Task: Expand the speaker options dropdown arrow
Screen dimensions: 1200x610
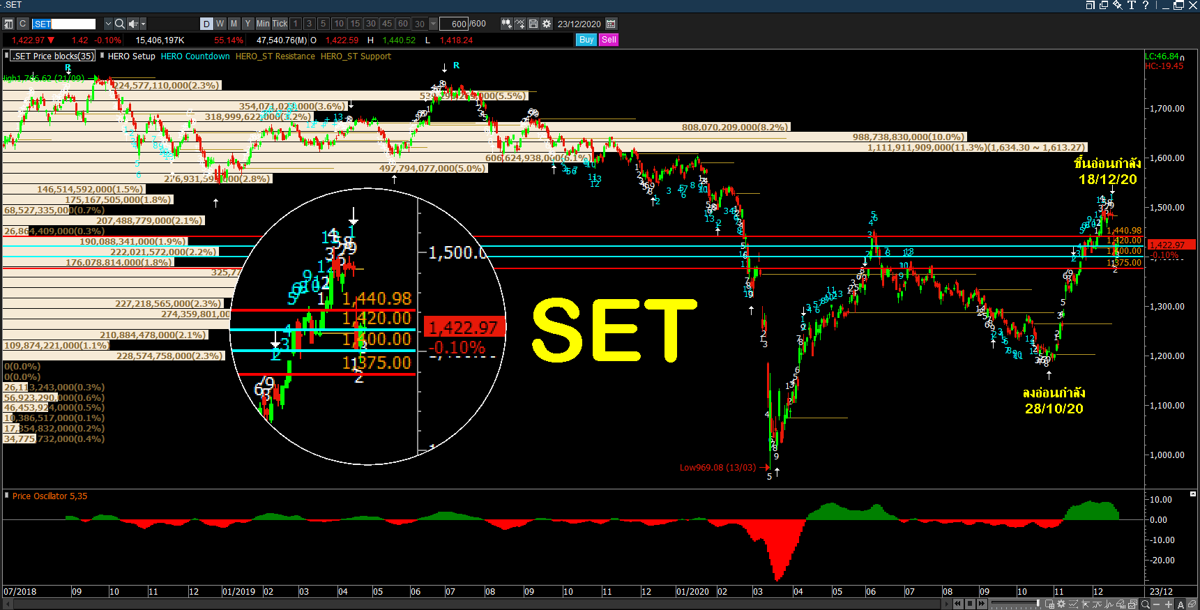Action: point(144,24)
